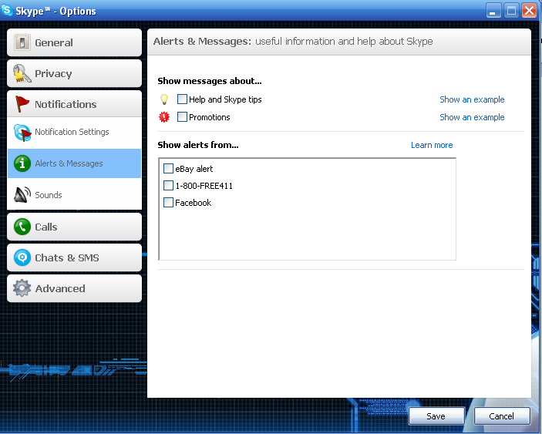Open the Learn more link
The width and height of the screenshot is (542, 434).
[432, 145]
